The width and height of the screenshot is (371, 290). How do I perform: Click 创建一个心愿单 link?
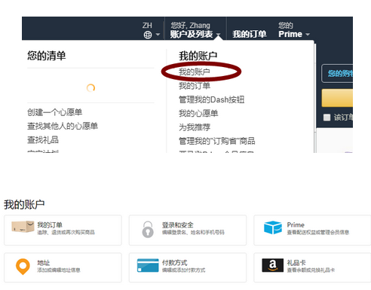55,112
